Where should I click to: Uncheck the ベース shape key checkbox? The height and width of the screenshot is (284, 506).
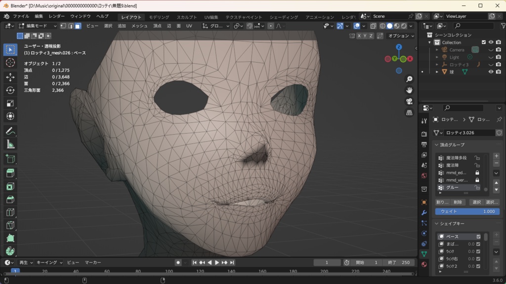[x=478, y=237]
